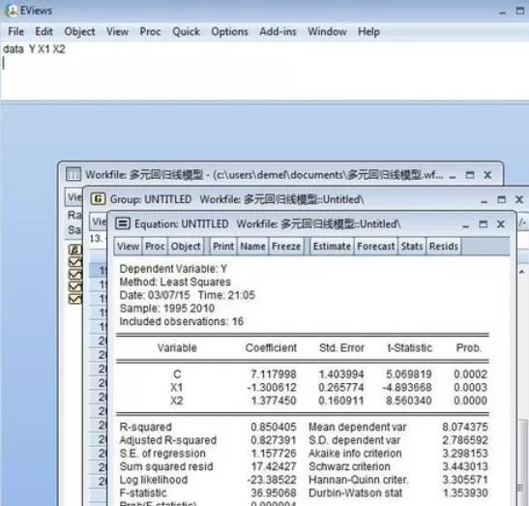
Task: Click the 'Dependent Variable: Y' line
Action: coord(173,269)
